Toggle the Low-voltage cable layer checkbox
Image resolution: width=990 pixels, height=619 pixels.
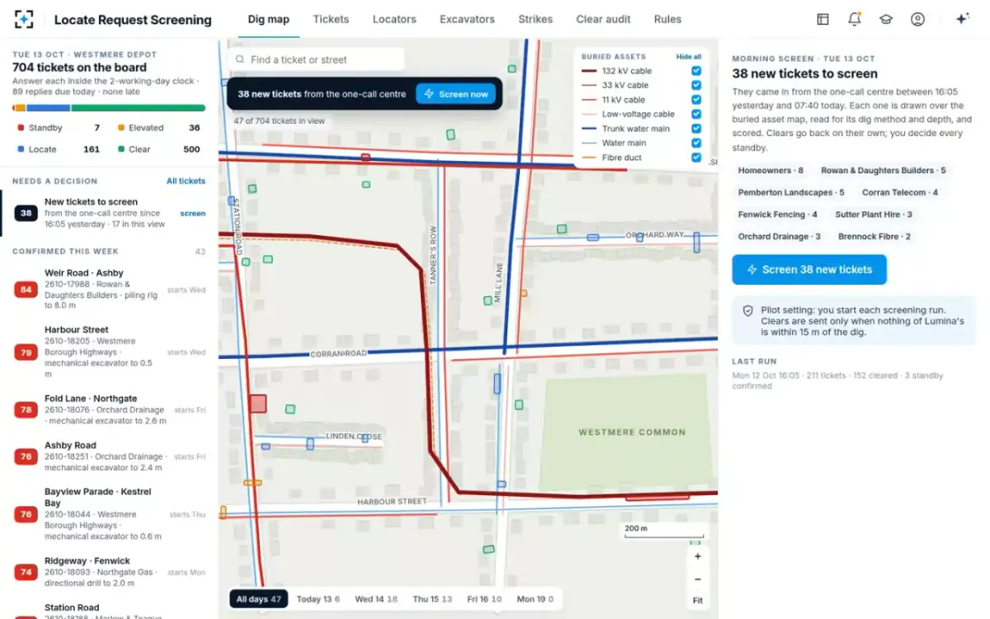click(x=696, y=114)
